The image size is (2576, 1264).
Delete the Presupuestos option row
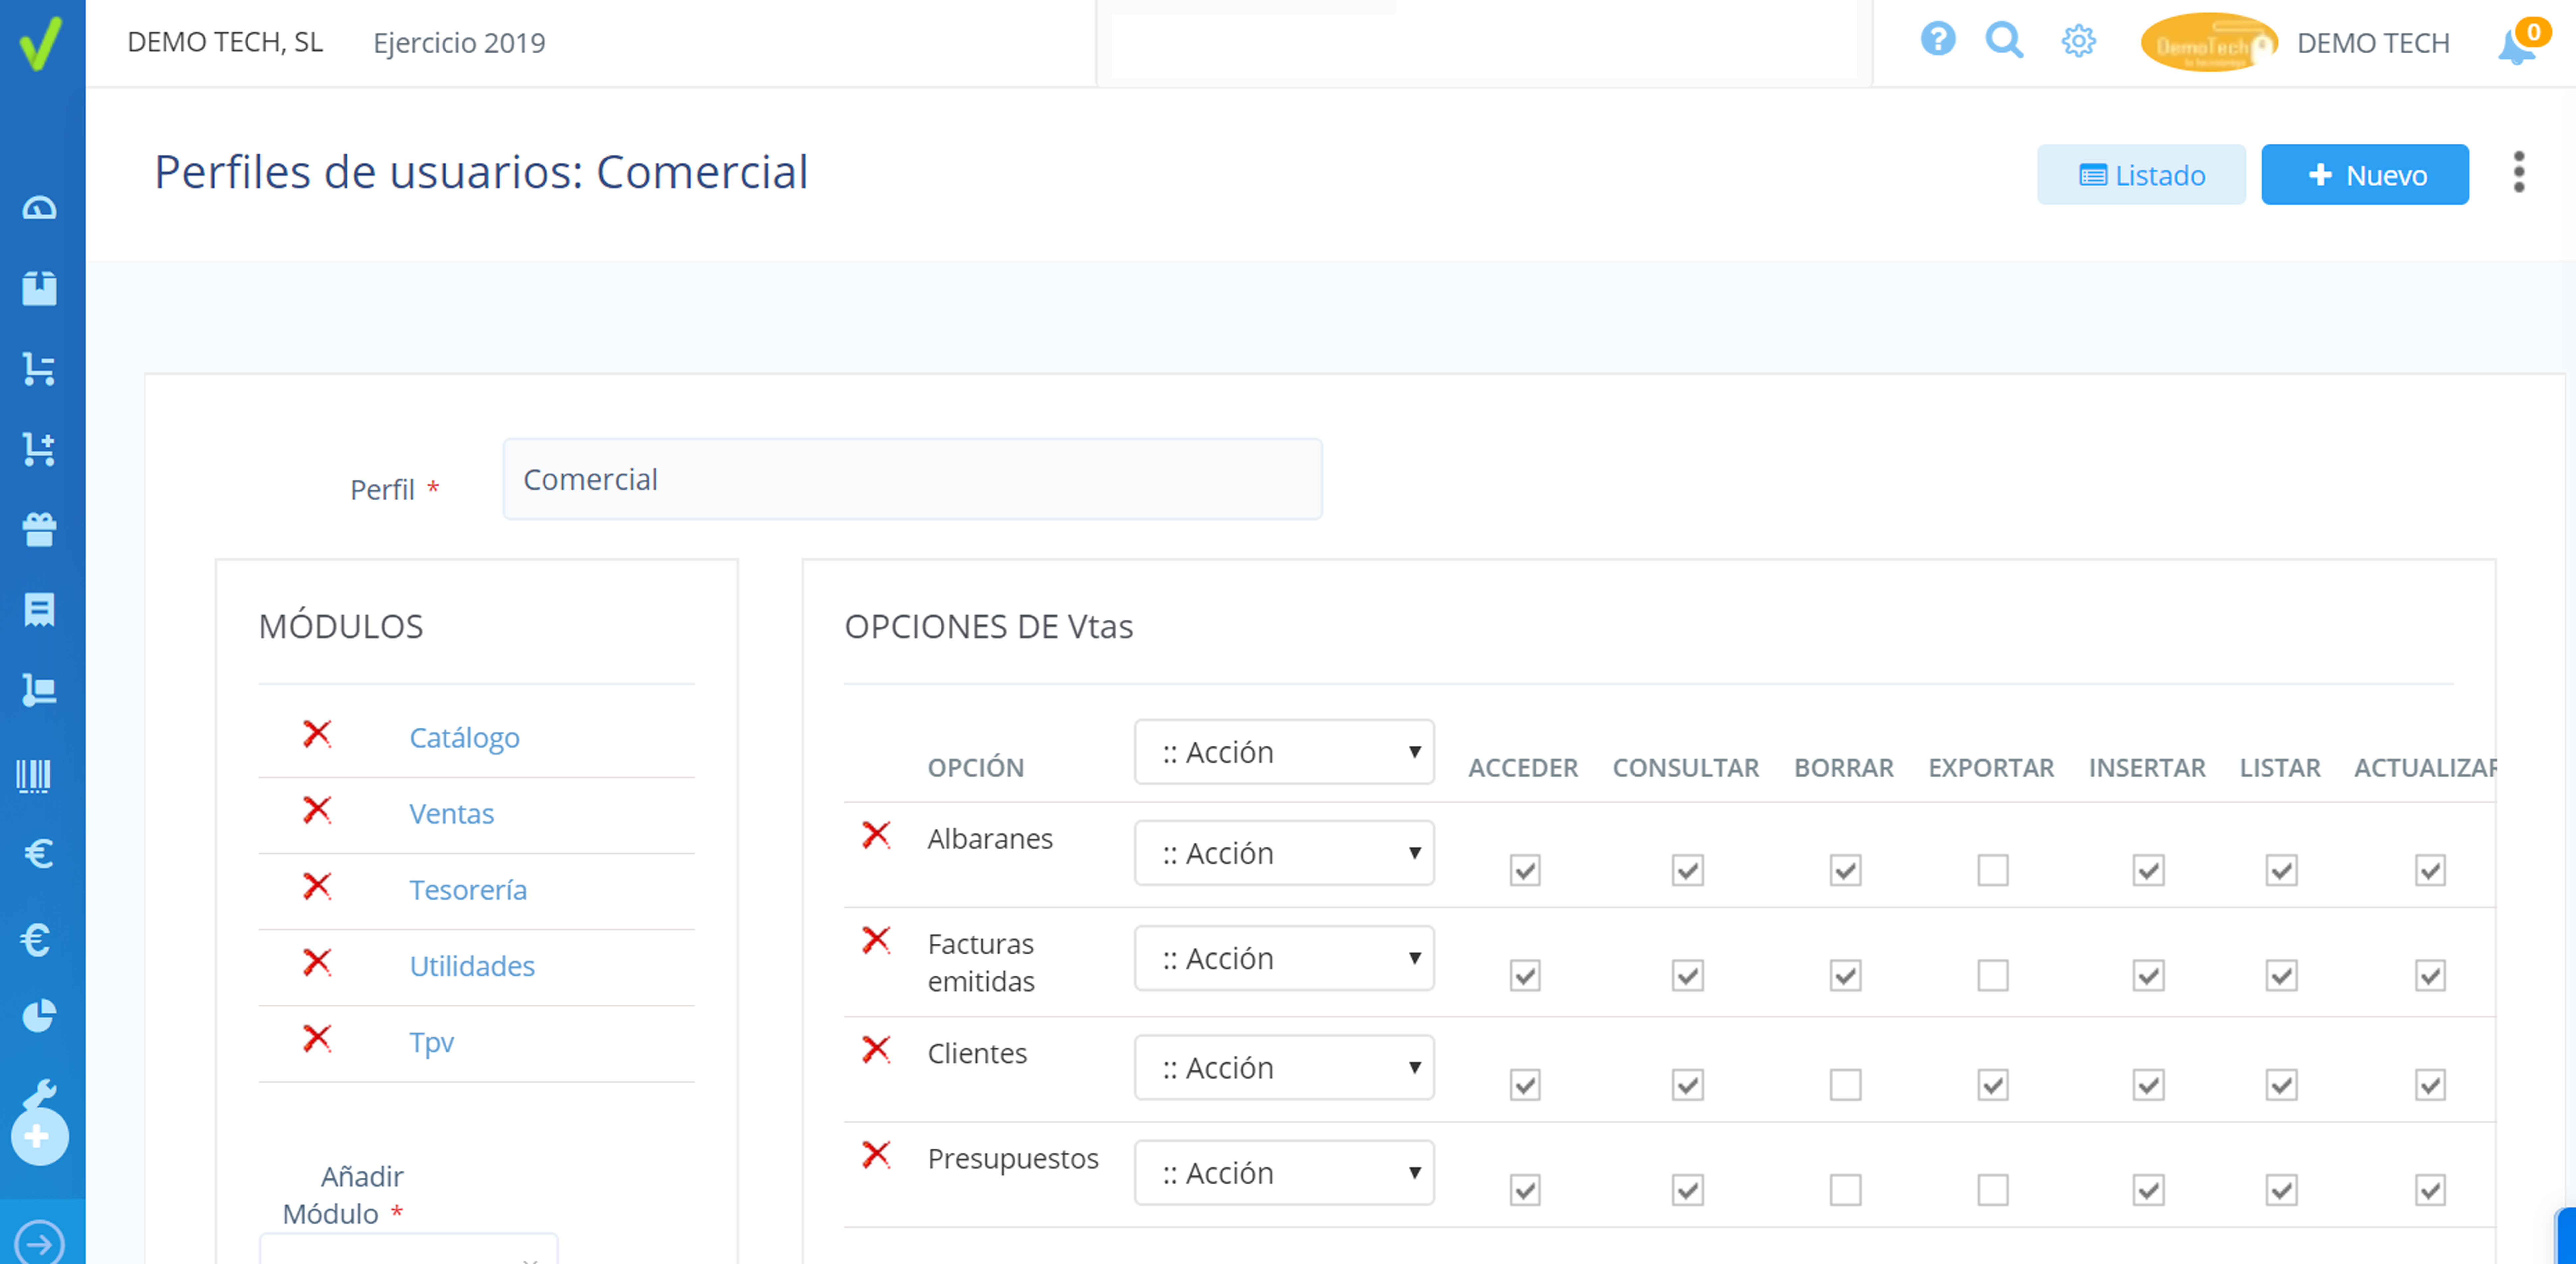click(x=876, y=1155)
